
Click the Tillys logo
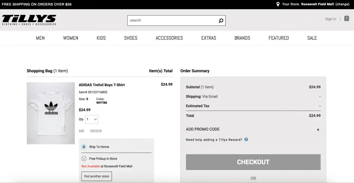29,20
